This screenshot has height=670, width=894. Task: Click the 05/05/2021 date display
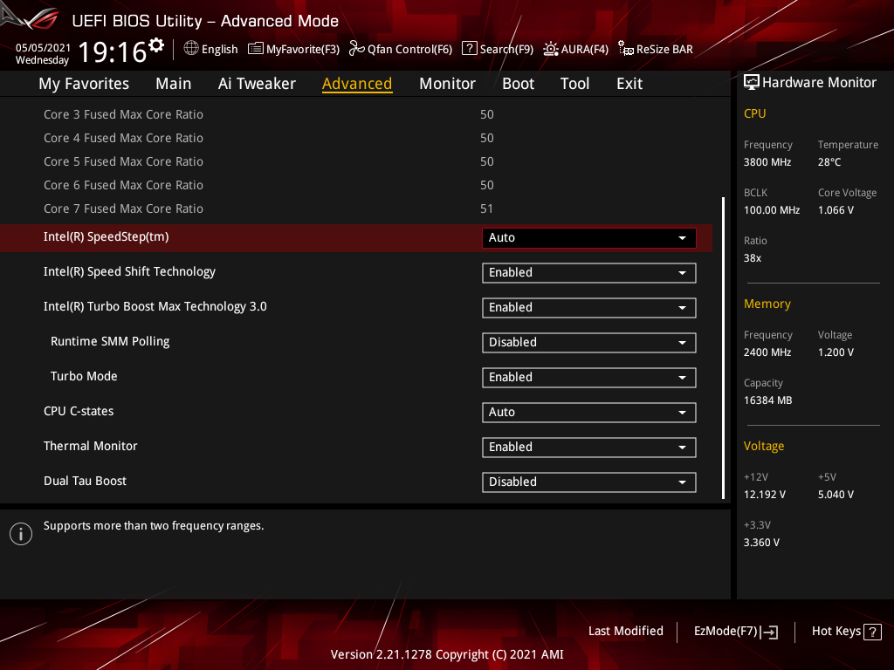[43, 48]
